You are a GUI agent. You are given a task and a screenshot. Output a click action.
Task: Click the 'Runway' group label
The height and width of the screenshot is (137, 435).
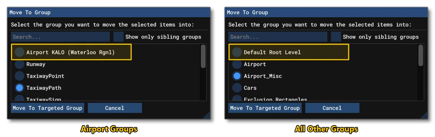36,64
